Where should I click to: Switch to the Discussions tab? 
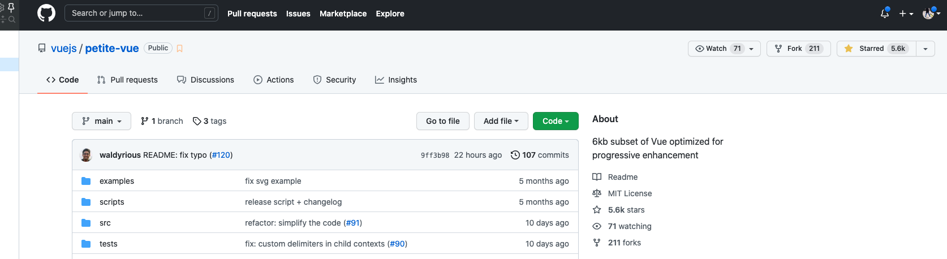(x=205, y=80)
